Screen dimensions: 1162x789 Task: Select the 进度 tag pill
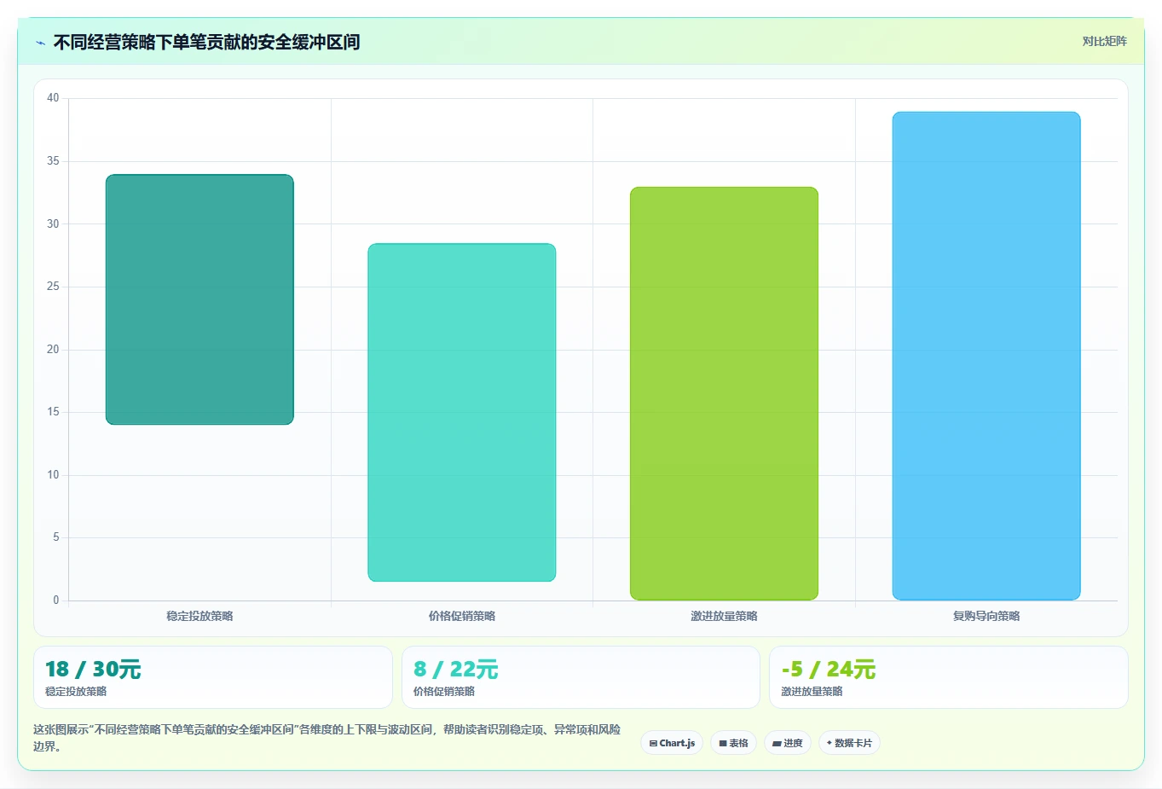(788, 743)
